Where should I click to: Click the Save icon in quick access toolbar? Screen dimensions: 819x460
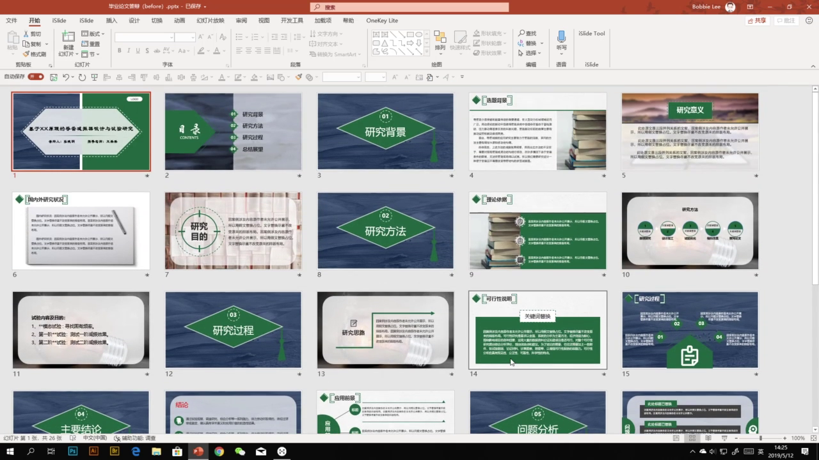tap(54, 77)
